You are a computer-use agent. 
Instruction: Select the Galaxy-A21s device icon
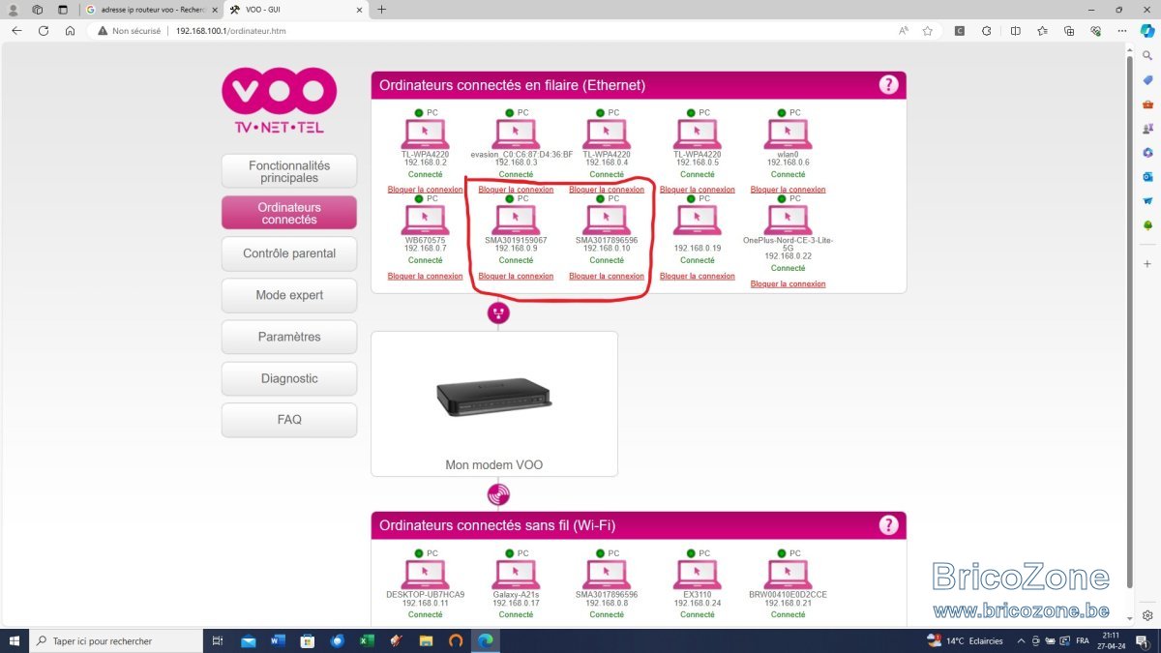(x=516, y=575)
